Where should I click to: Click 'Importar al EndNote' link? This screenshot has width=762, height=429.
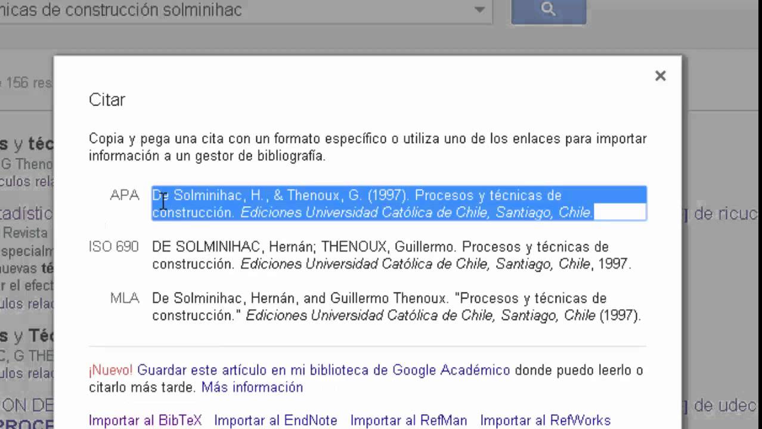coord(275,421)
